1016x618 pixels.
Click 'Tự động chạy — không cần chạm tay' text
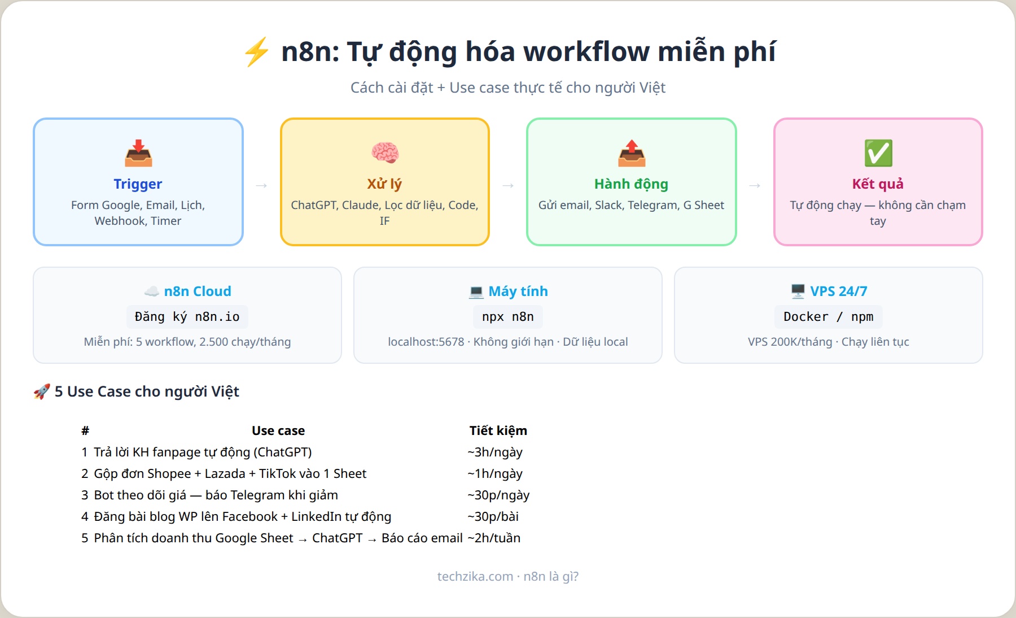[x=878, y=213]
